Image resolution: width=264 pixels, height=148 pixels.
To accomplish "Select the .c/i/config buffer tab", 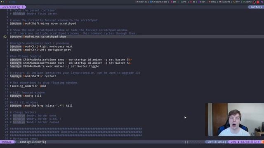I will point(13,7).
